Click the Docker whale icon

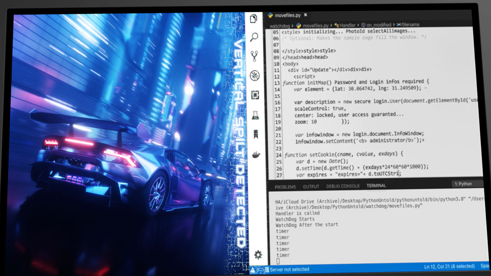256,154
